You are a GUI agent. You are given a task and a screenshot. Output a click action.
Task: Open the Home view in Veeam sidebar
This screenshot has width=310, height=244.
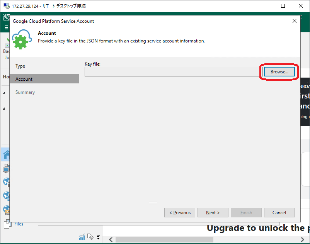pyautogui.click(x=6, y=155)
